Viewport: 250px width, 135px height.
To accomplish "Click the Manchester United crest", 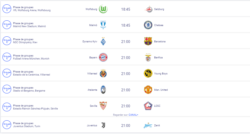I will click(x=148, y=90).
